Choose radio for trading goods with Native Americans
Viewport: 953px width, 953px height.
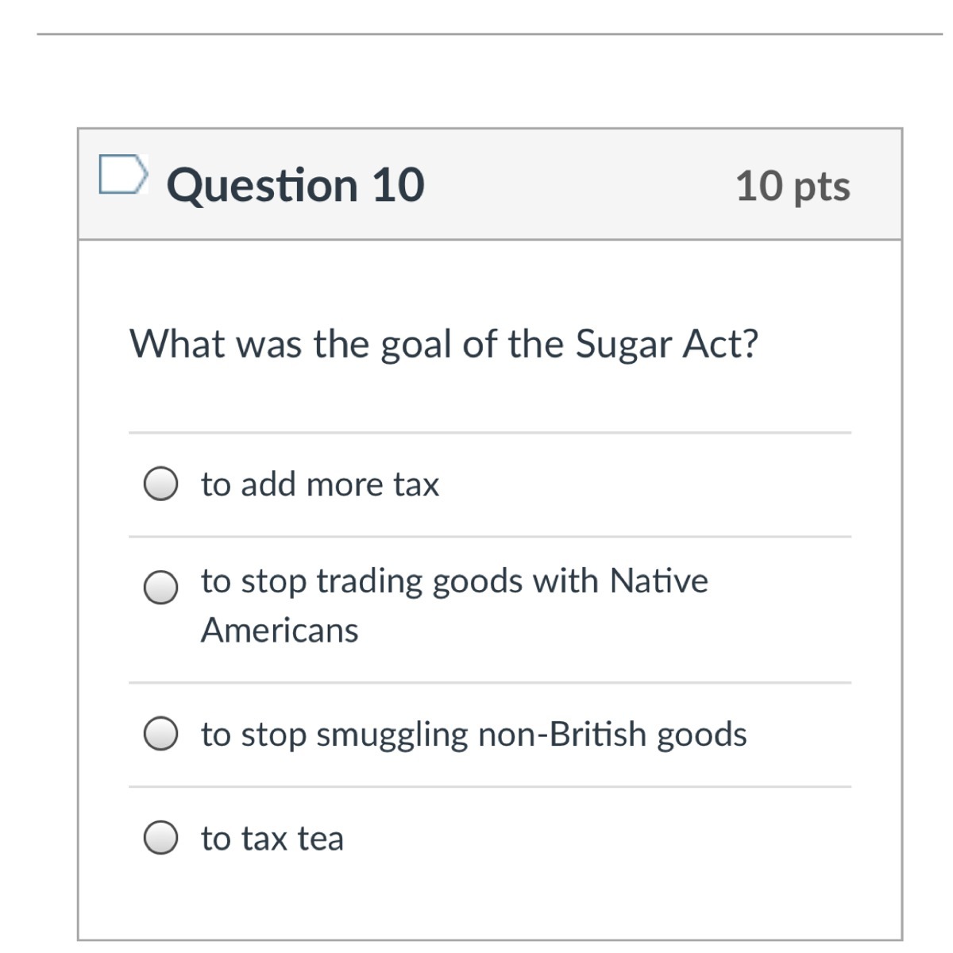coord(160,588)
